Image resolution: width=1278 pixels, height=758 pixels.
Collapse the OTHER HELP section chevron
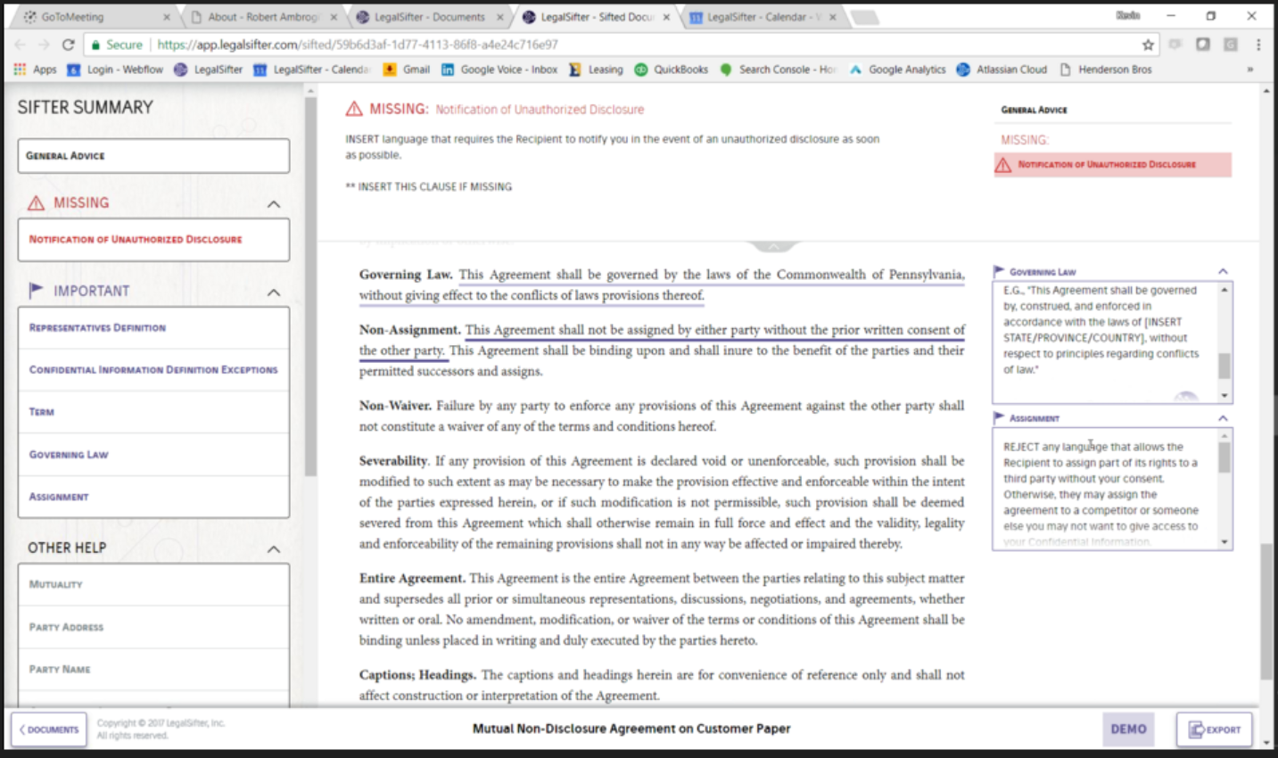[x=274, y=549]
